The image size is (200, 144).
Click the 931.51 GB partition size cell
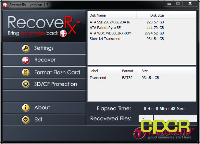click(x=150, y=78)
